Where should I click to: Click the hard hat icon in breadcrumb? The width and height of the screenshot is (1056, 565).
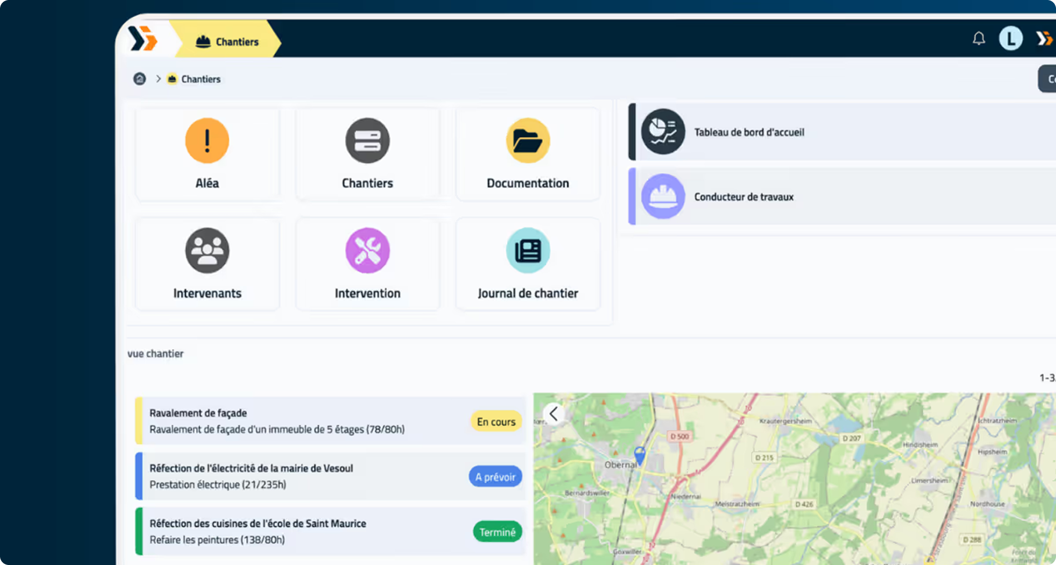click(172, 79)
